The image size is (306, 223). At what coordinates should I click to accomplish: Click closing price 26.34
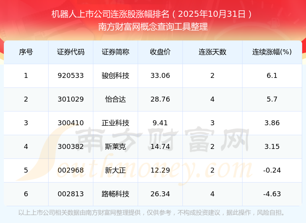[x=160, y=194]
